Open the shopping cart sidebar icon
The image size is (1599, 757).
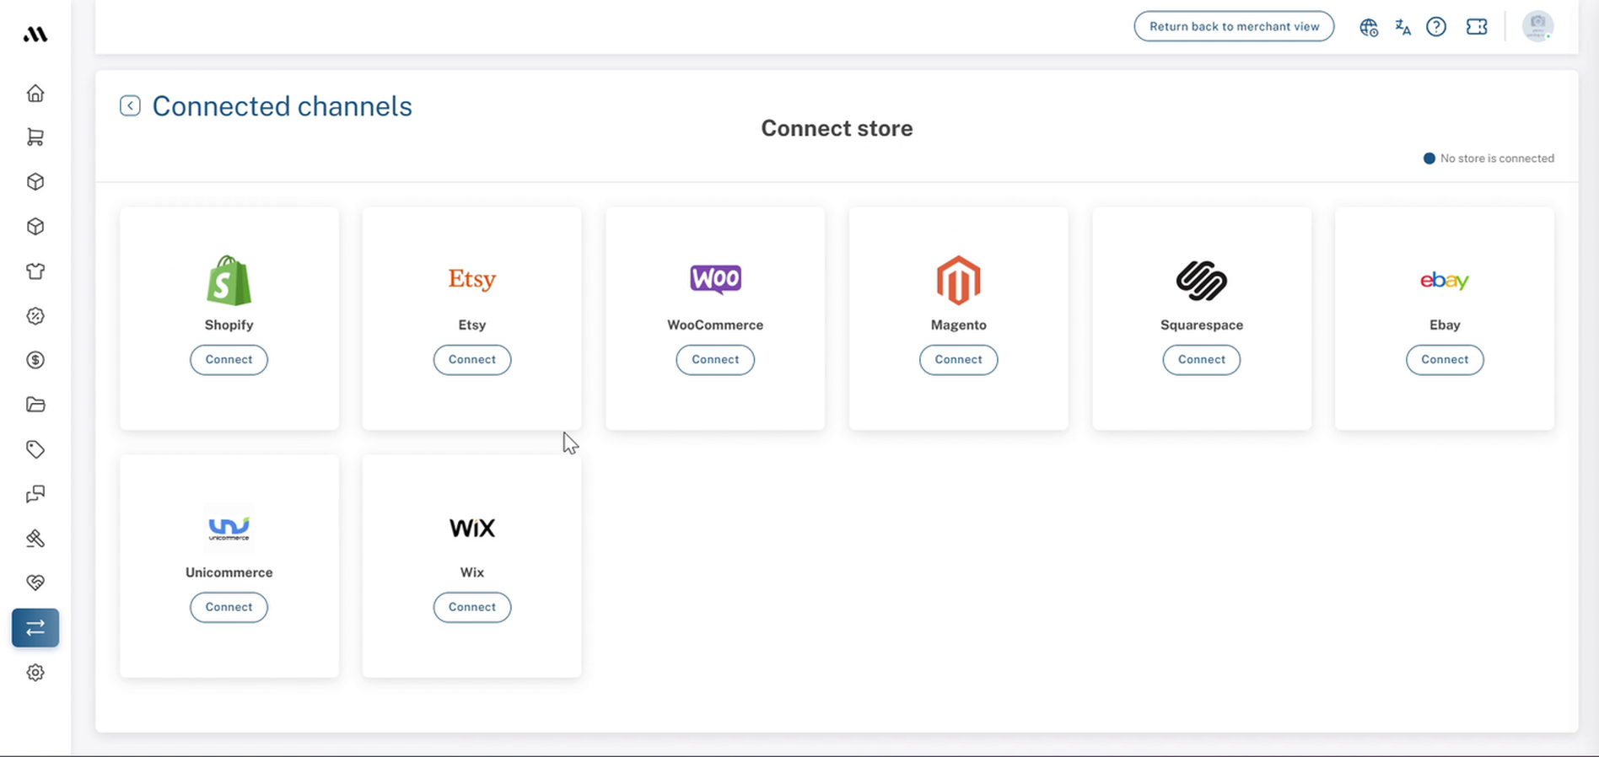pos(35,137)
